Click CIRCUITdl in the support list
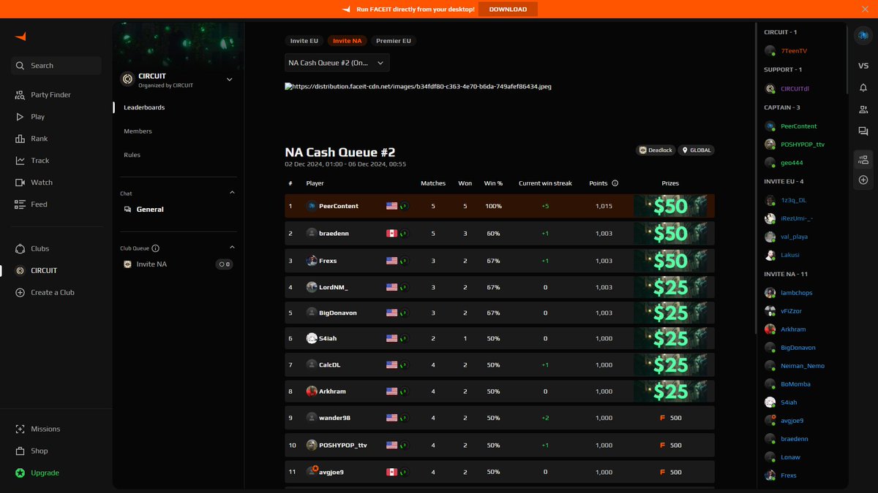Screen dimensions: 878x493 tap(795, 89)
